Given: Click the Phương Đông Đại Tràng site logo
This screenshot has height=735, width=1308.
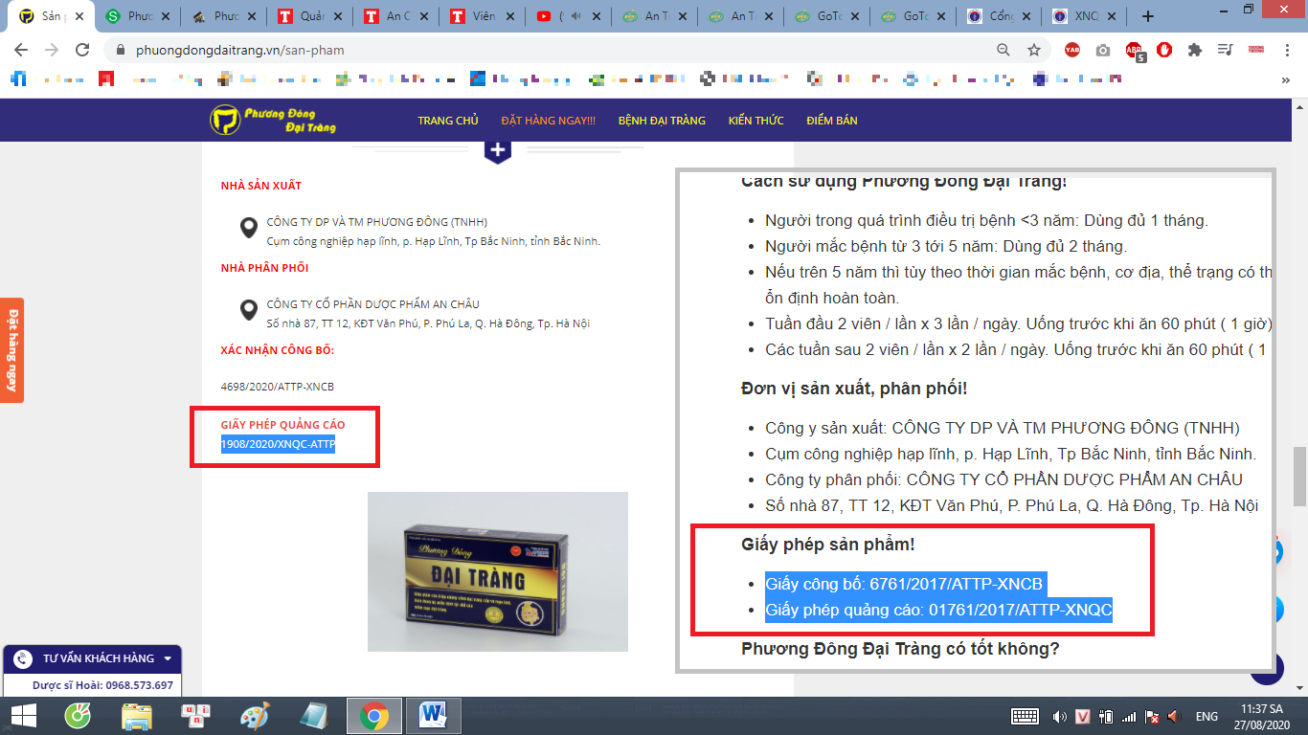Looking at the screenshot, I should (274, 120).
